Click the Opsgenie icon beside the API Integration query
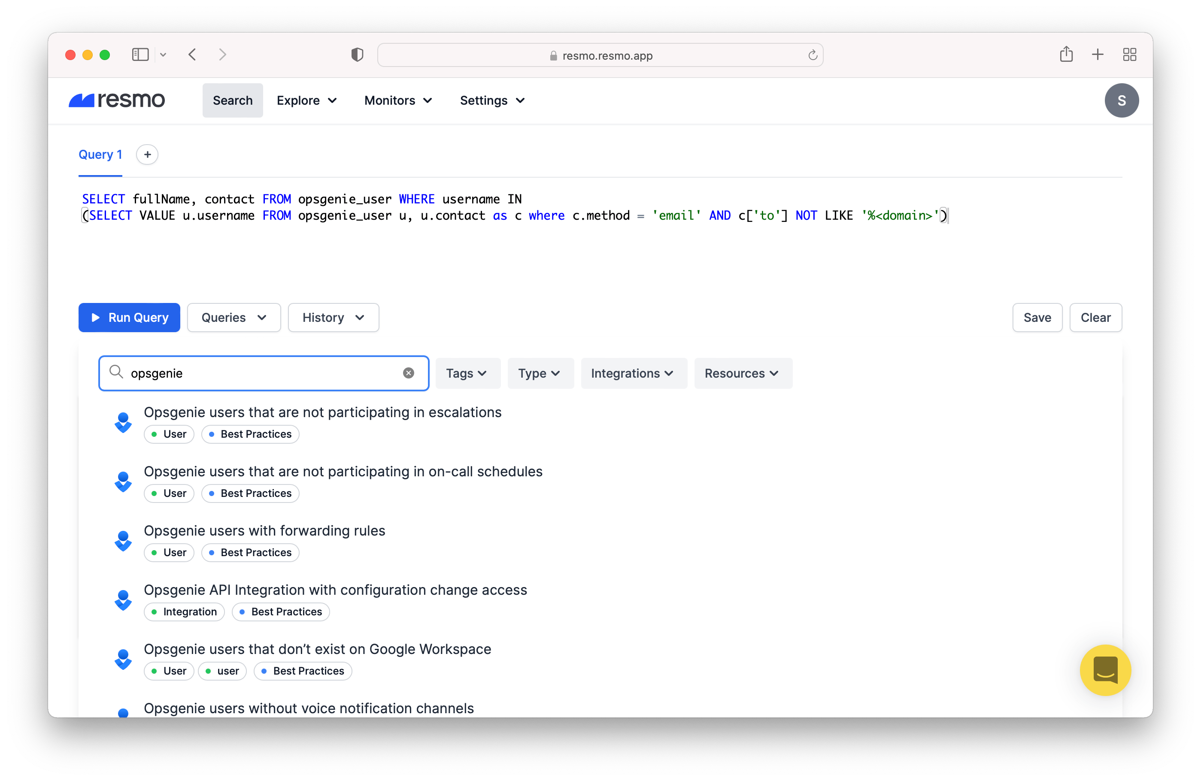 click(123, 600)
